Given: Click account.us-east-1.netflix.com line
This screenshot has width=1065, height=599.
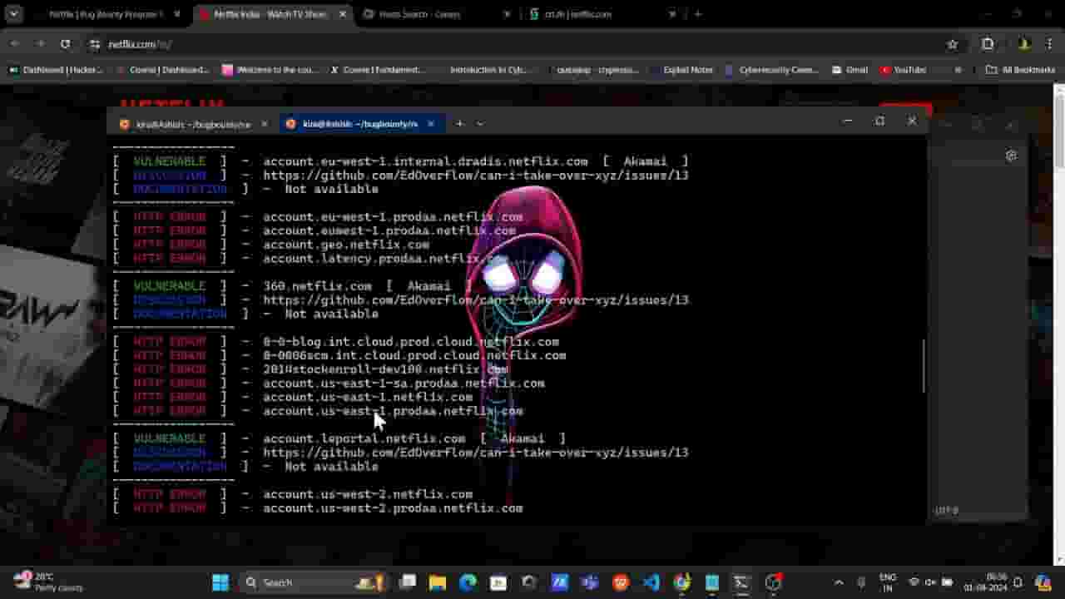Looking at the screenshot, I should (368, 397).
